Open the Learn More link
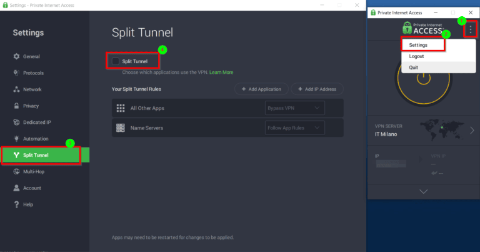 tap(221, 73)
